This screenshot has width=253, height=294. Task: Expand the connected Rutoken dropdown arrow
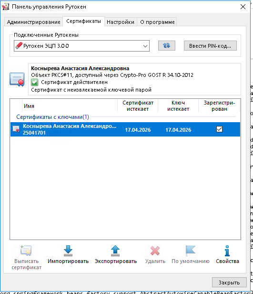tap(145, 46)
